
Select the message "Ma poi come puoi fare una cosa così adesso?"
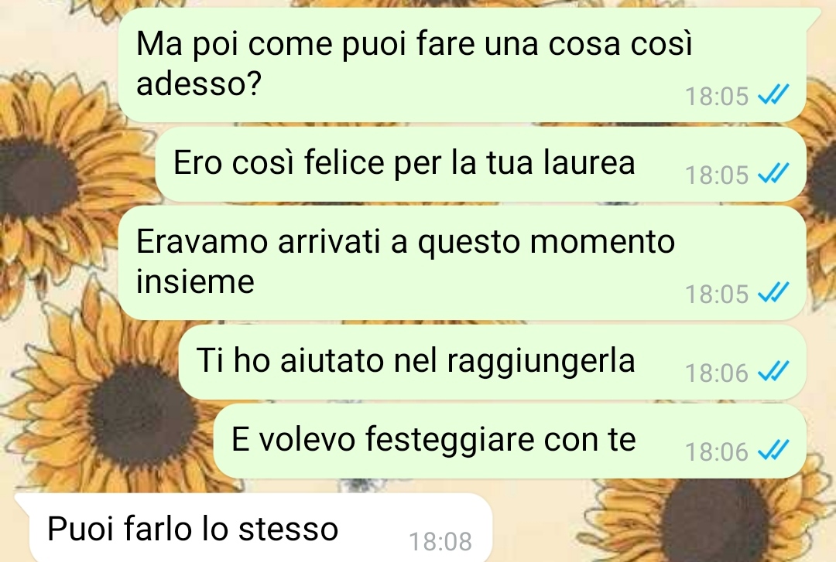(461, 65)
